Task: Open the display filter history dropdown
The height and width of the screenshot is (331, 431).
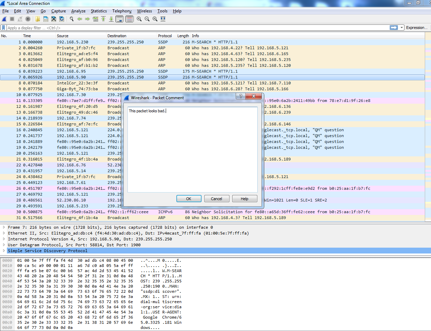Action: click(x=402, y=28)
